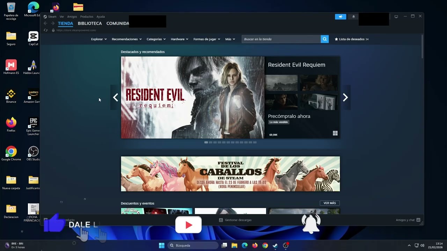Screen dimensions: 447x251
Task: Go forward with the navigation arrow
Action: point(53,23)
